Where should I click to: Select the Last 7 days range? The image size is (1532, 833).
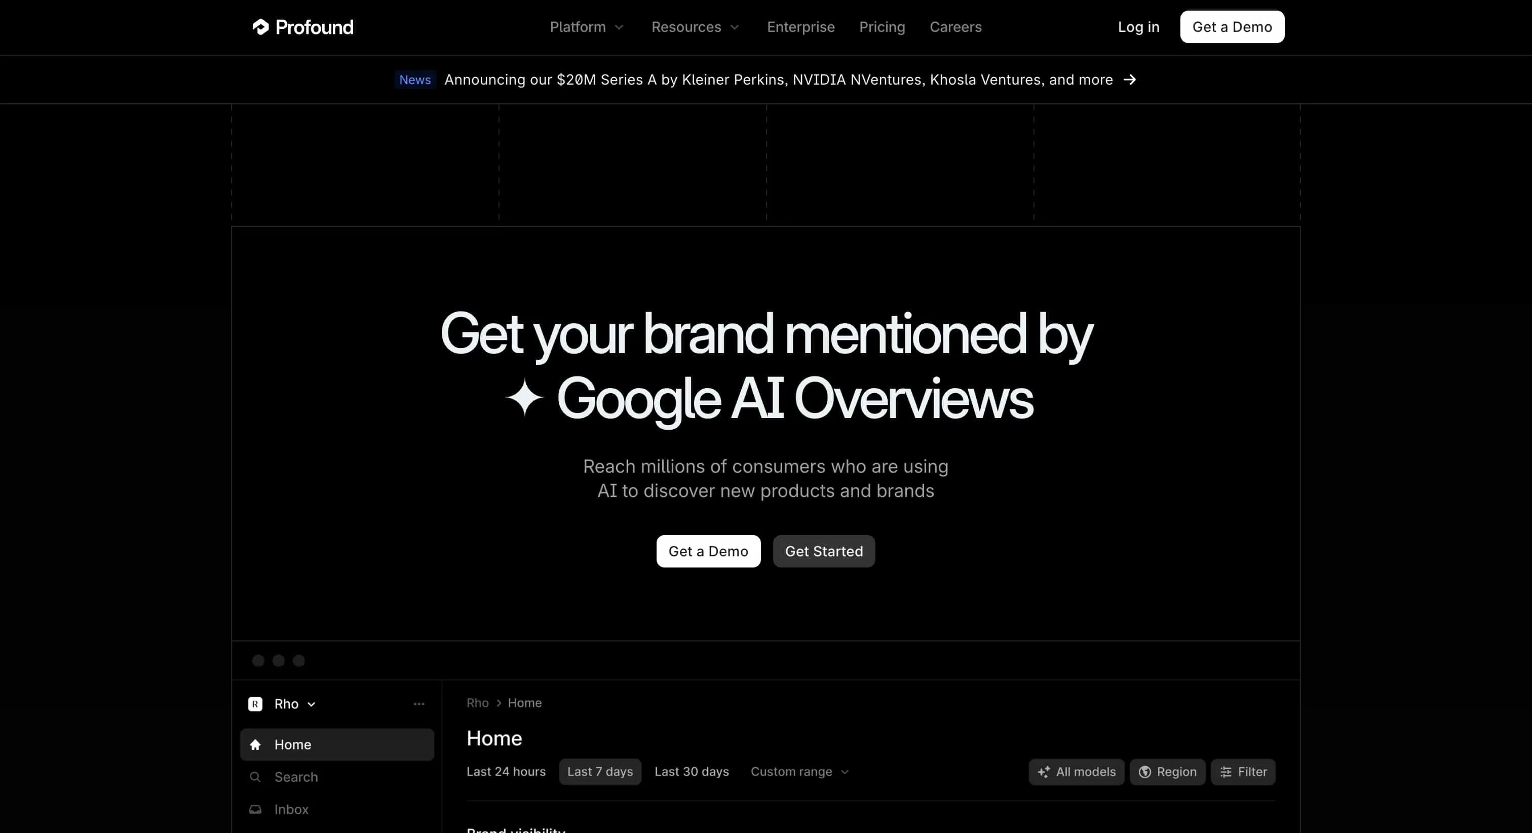pyautogui.click(x=599, y=772)
